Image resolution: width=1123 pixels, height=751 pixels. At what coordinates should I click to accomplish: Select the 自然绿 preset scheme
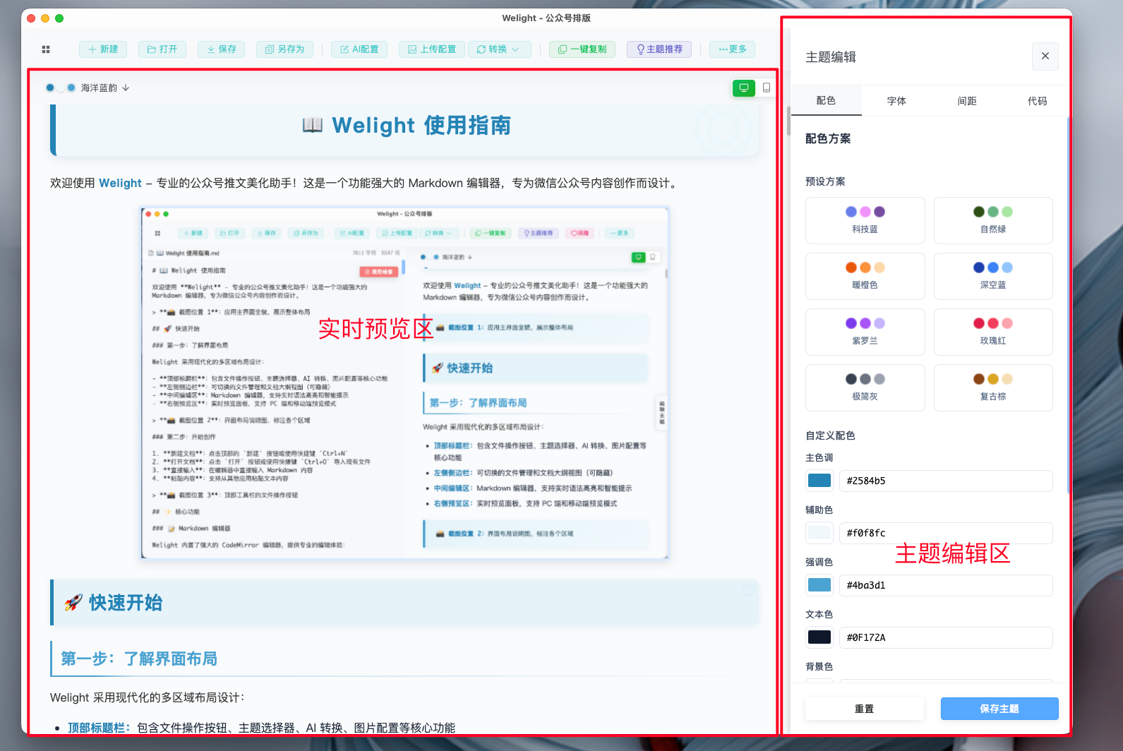[x=993, y=220]
